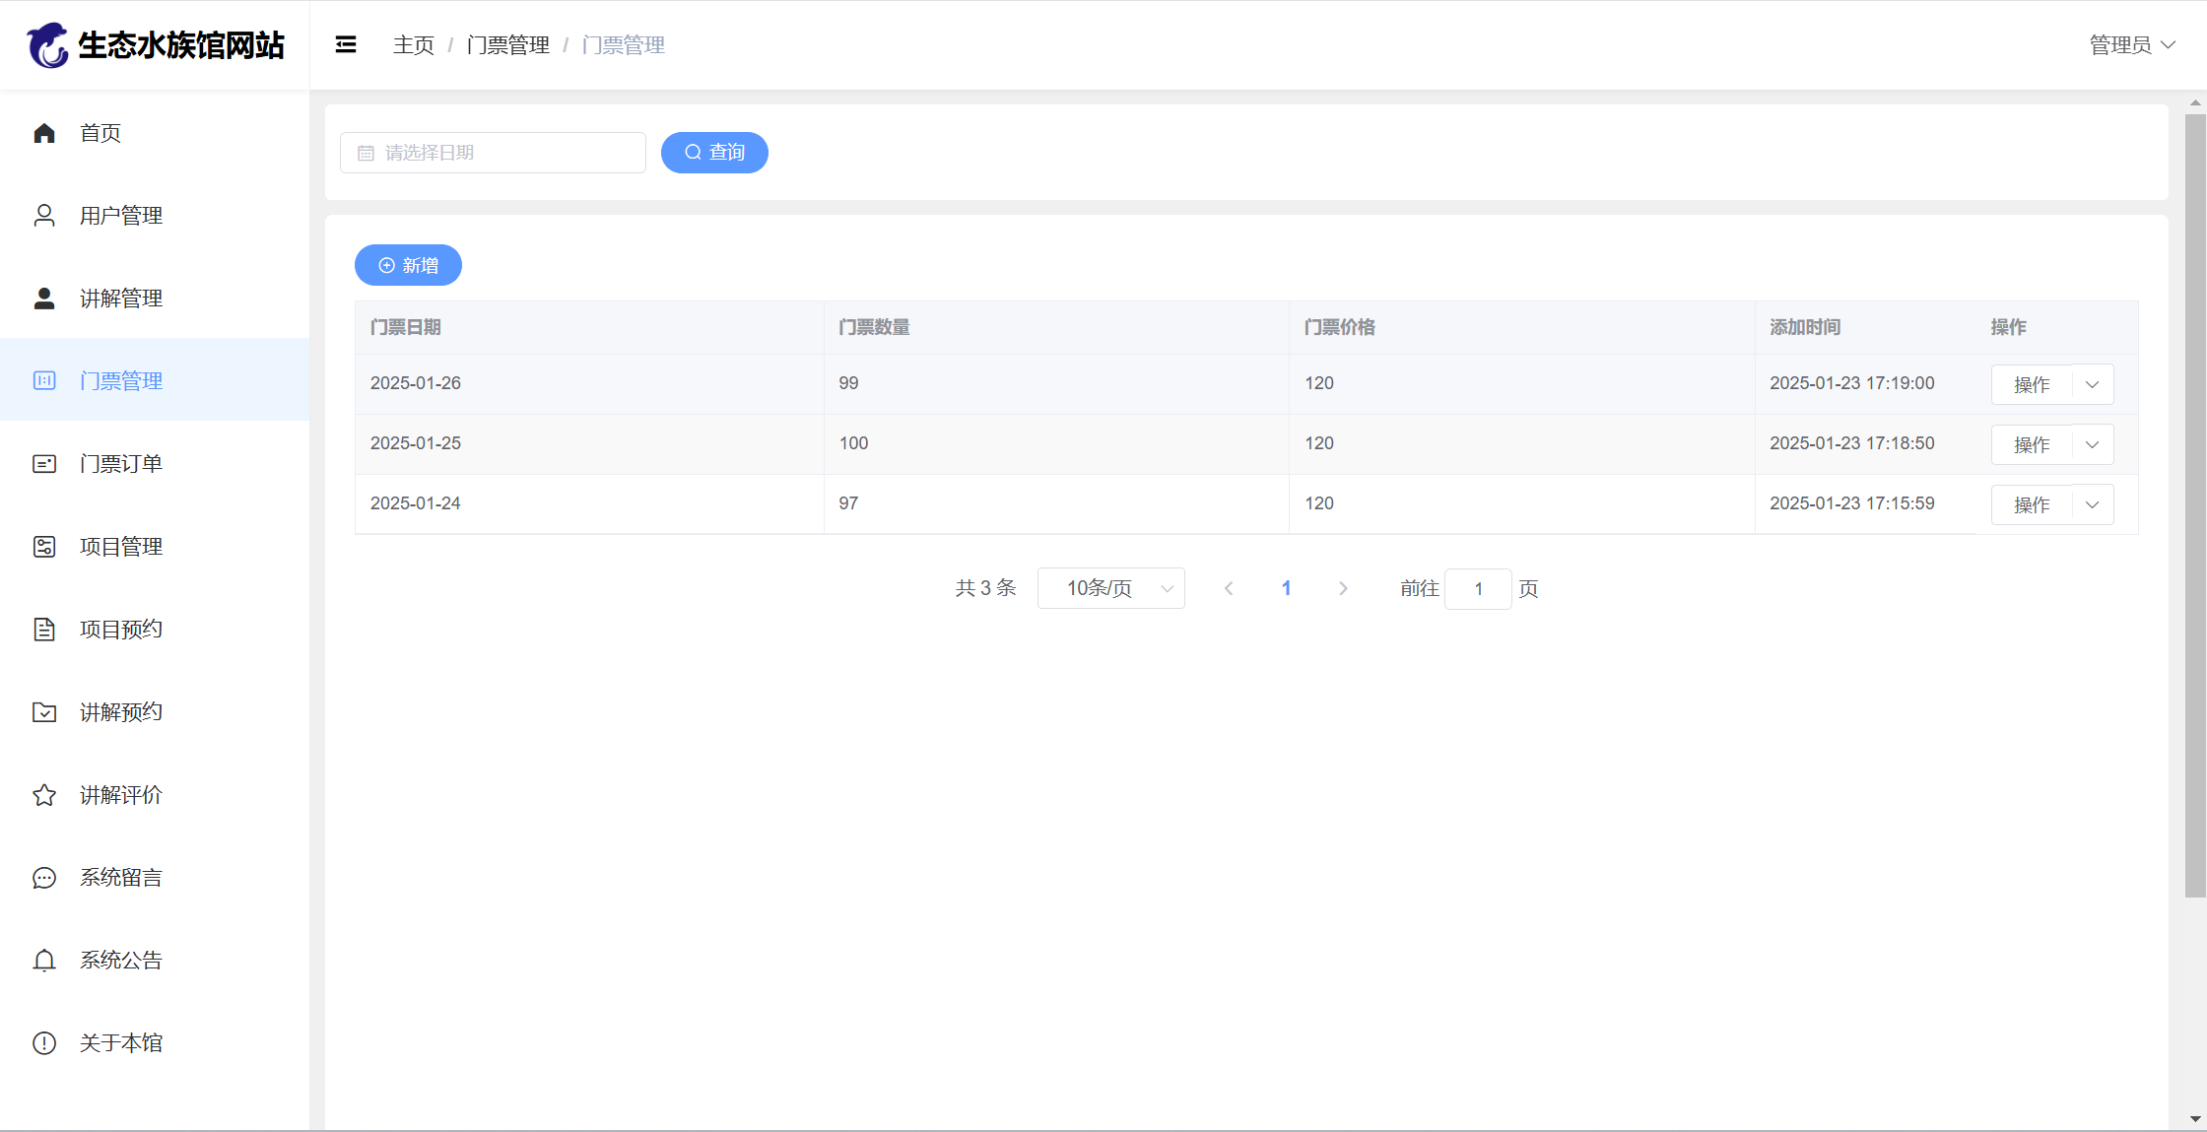
Task: Click the 门票订单 sidebar icon
Action: coord(44,464)
